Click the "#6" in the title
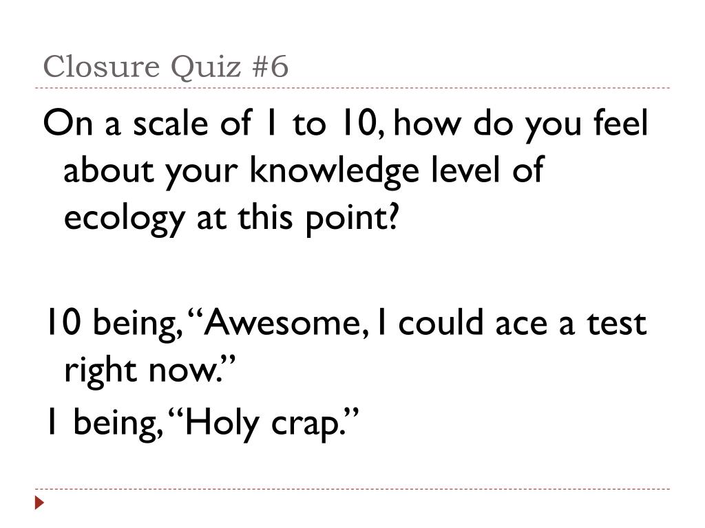The image size is (705, 528). pyautogui.click(x=270, y=67)
